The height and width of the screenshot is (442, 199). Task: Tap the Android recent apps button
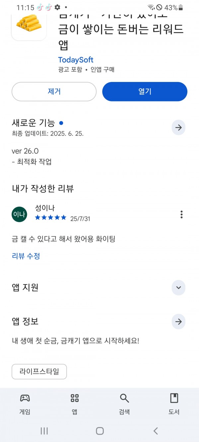point(44,431)
